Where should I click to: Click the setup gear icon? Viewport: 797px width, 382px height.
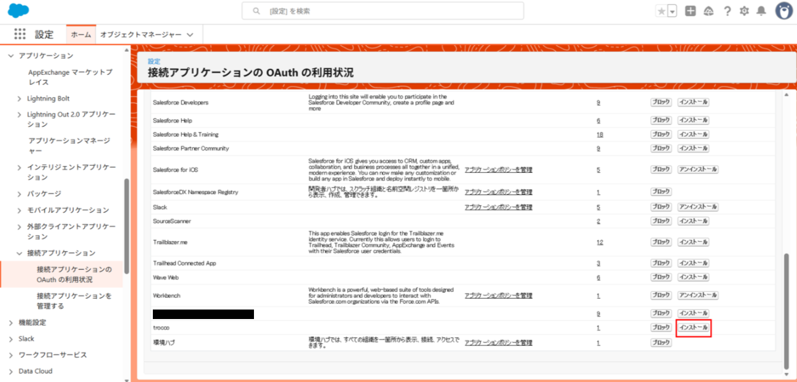pyautogui.click(x=744, y=11)
